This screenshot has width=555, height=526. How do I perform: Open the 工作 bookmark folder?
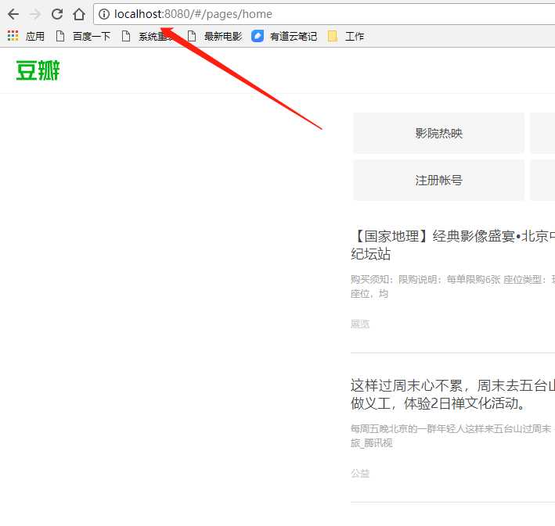pos(346,36)
